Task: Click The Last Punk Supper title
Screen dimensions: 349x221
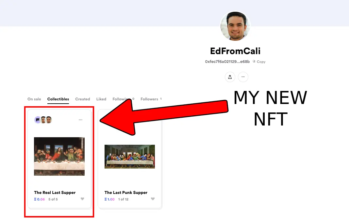Action: pos(126,193)
